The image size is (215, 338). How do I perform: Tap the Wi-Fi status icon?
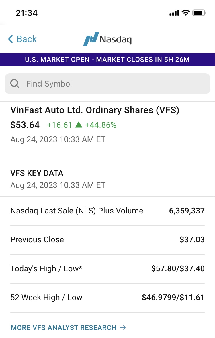(x=186, y=13)
